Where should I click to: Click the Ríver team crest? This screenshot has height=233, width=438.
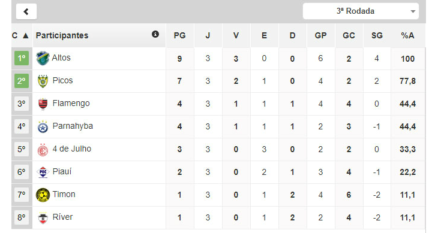(43, 217)
